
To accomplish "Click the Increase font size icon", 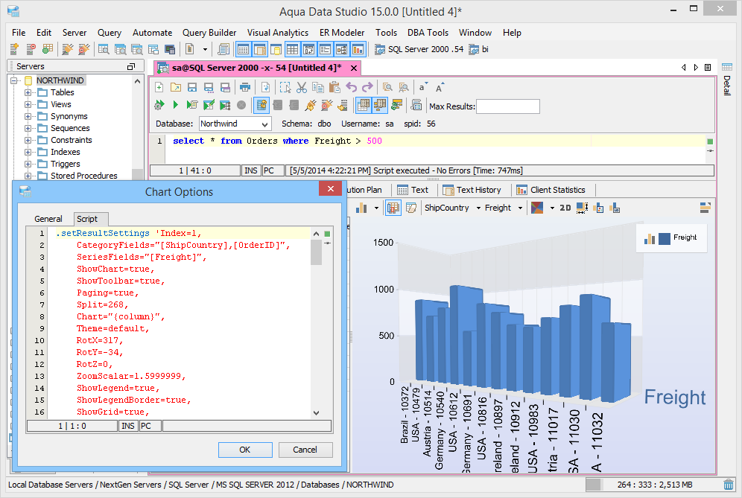I will pos(439,88).
